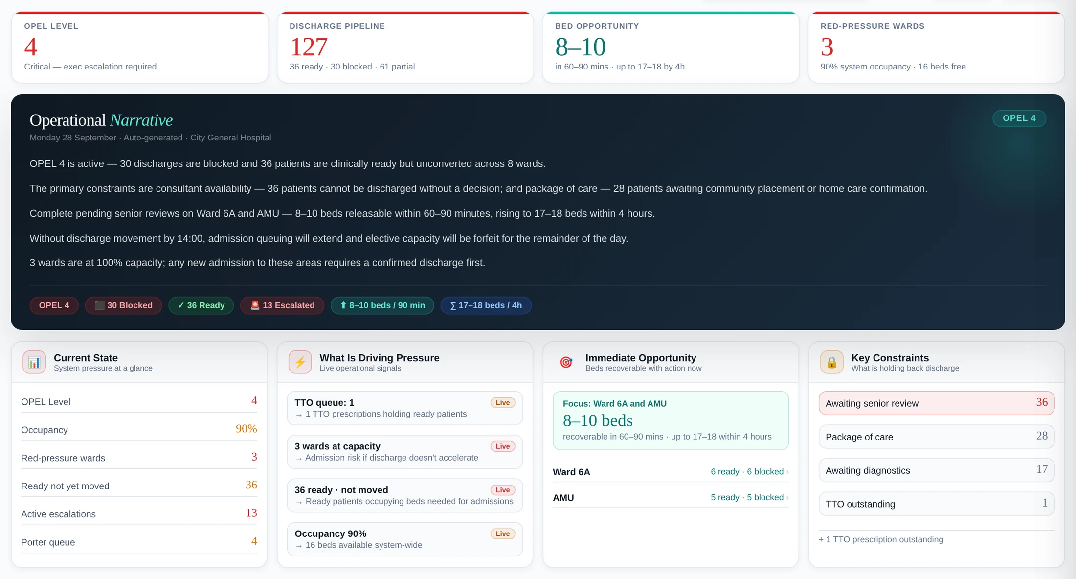
Task: Select Awaiting senior review constraint
Action: (x=937, y=403)
